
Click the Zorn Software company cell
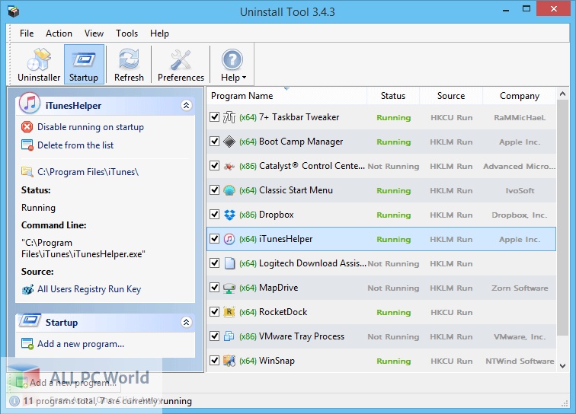tap(520, 288)
